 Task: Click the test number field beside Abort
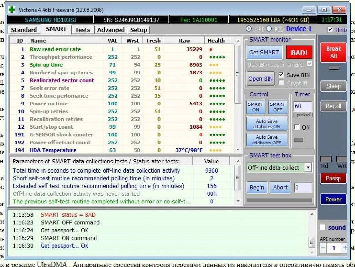pos(303,188)
